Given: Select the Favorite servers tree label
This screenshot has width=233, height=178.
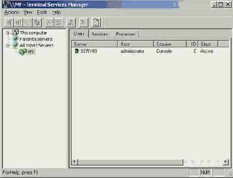Looking at the screenshot, I should coord(36,39).
